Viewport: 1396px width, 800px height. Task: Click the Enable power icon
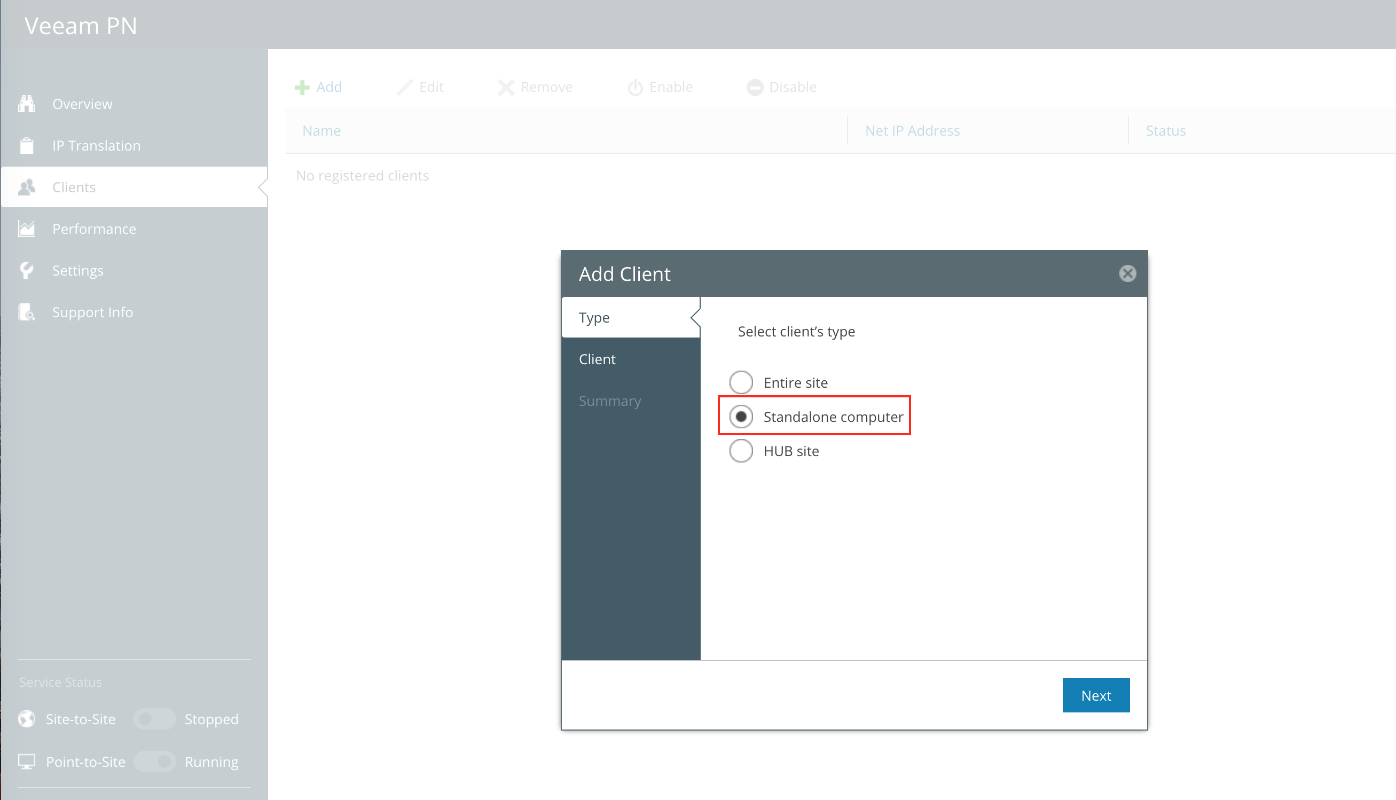pyautogui.click(x=635, y=88)
